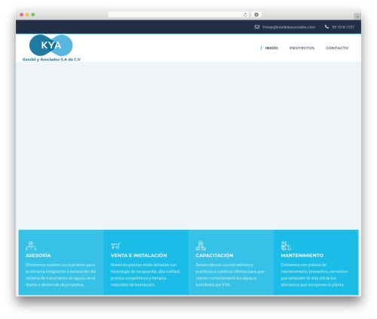Click the browser reload icon
This screenshot has width=377, height=319.
245,15
